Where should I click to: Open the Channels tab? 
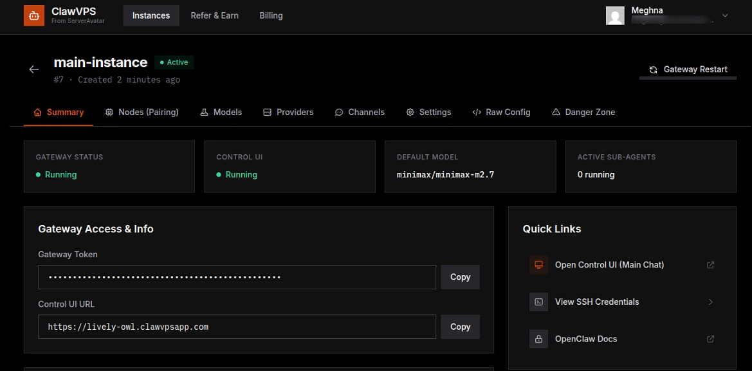360,112
